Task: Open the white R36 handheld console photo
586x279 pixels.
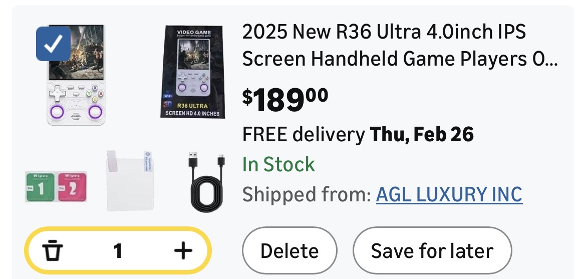Action: click(x=77, y=75)
